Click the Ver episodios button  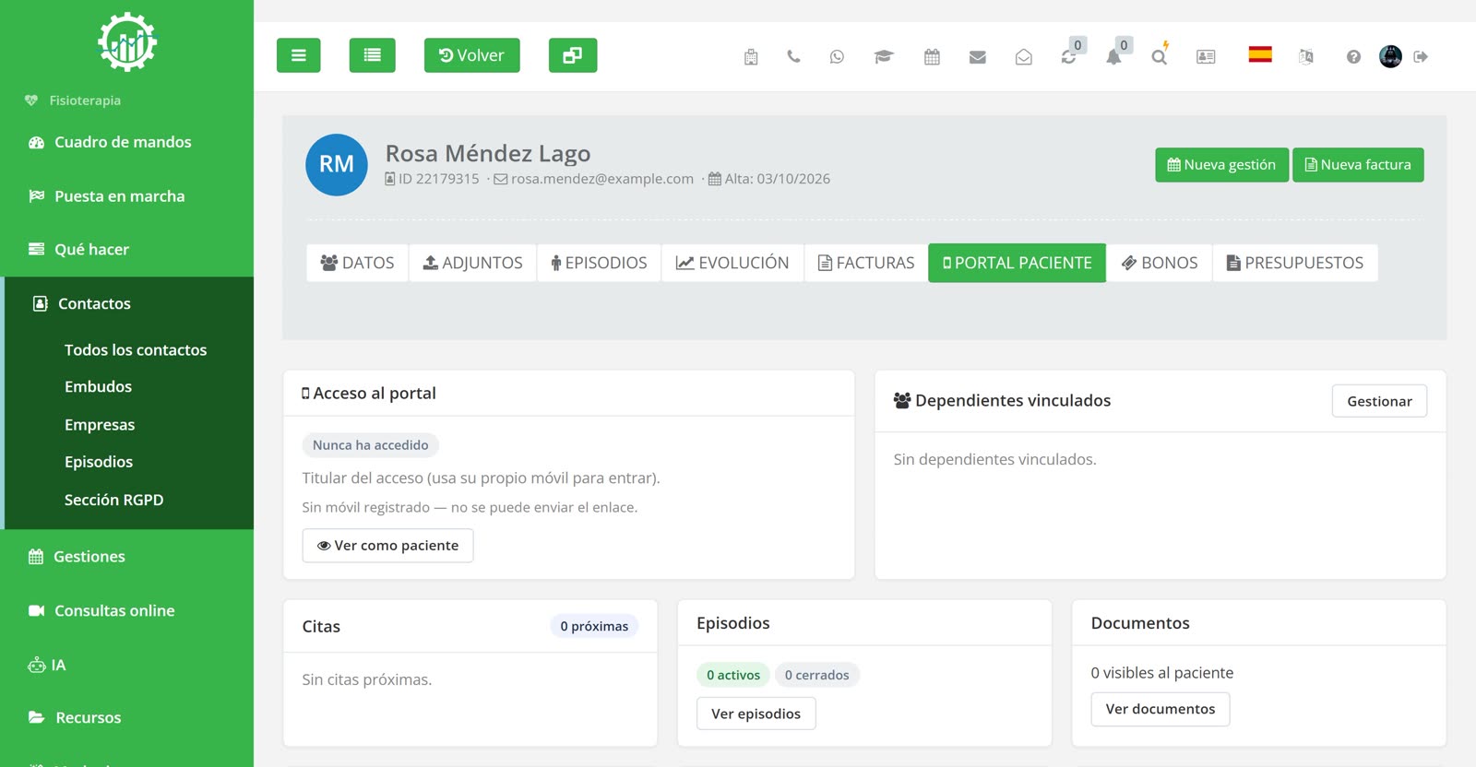point(756,714)
